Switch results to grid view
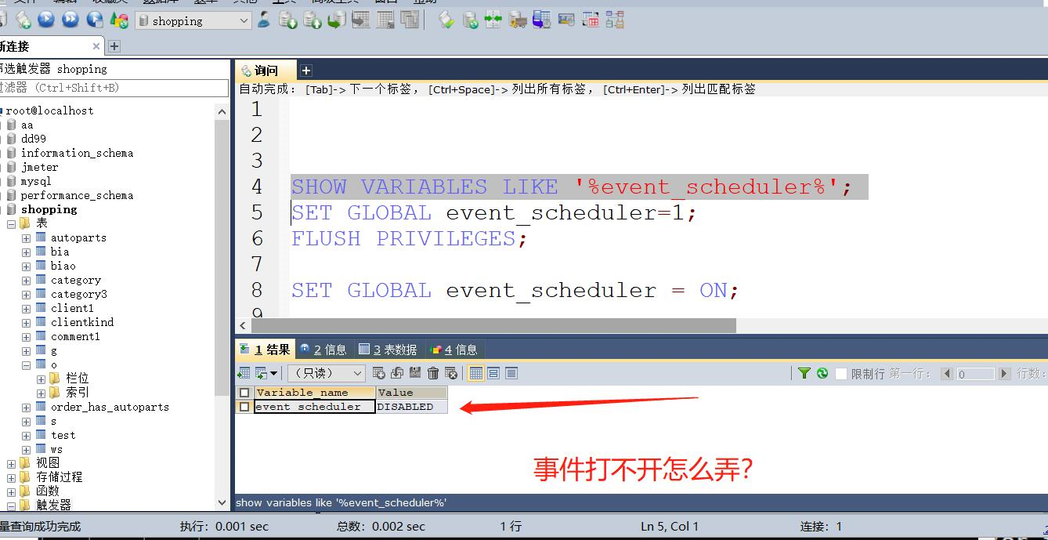The width and height of the screenshot is (1048, 540). [475, 373]
